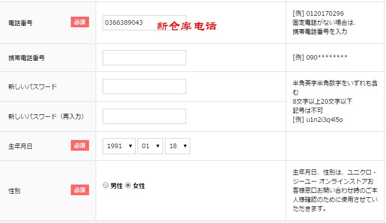Click the 新しいパスワード input field
Viewport: 386px width, 223px height.
(144, 86)
